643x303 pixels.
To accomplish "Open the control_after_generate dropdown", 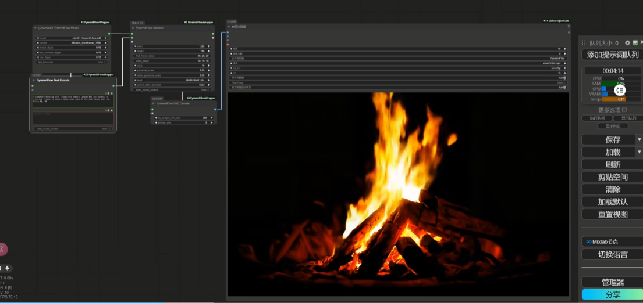I will pos(172,85).
